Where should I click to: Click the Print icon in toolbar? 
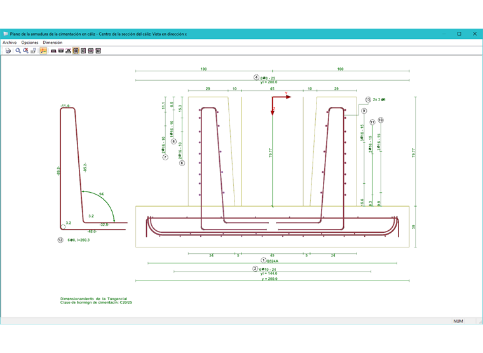tap(8, 51)
